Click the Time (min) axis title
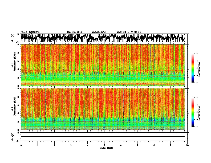 coord(107,148)
